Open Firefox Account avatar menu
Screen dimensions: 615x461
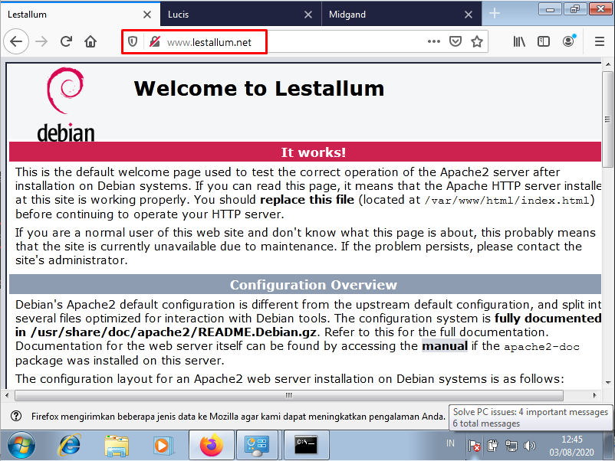[x=568, y=41]
